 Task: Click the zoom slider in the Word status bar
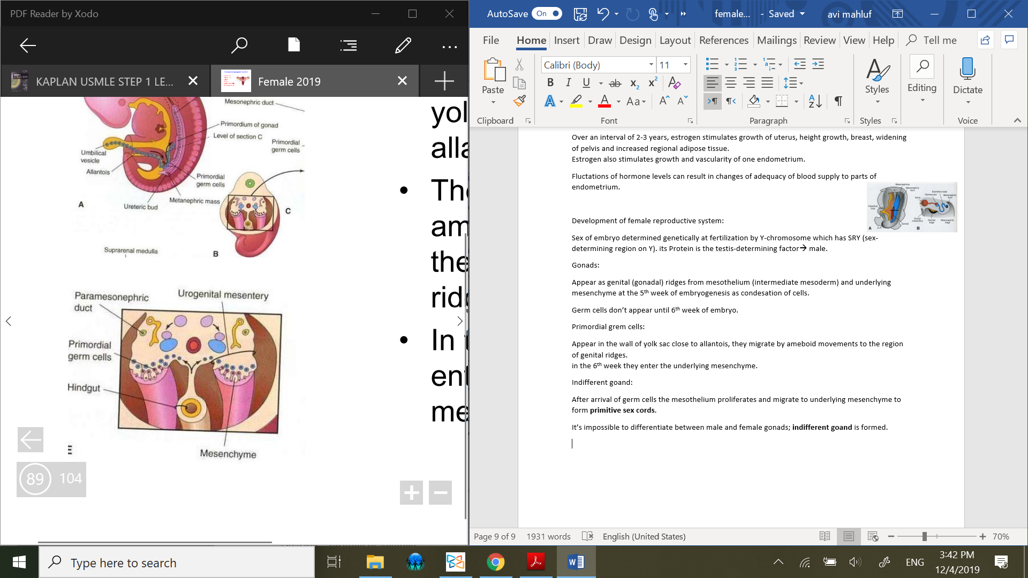925,536
